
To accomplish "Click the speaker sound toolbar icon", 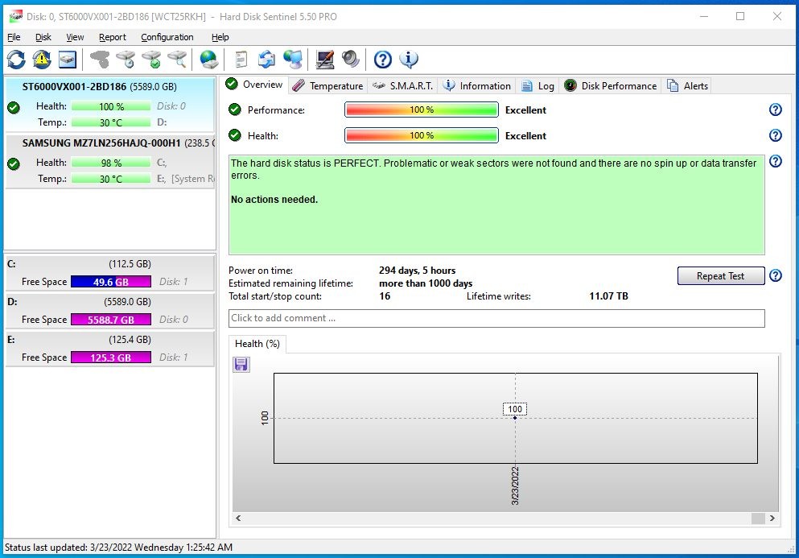I will [351, 60].
